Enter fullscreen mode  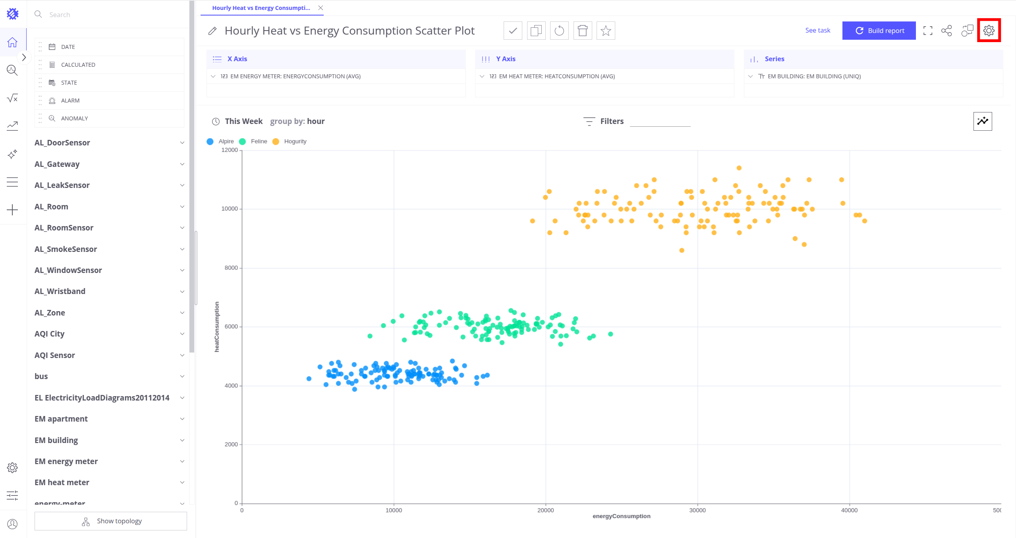[x=927, y=31]
